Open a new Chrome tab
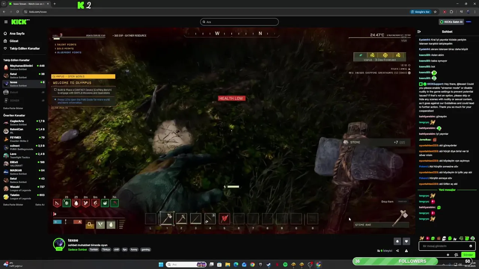479x269 pixels. (54, 4)
